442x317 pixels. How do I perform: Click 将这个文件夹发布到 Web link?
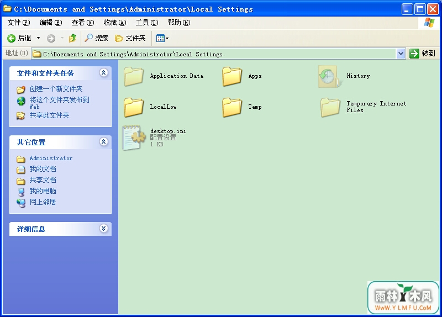click(x=60, y=103)
